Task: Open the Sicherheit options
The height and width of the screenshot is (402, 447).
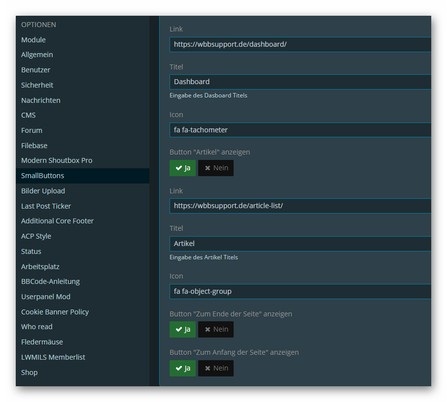Action: (x=37, y=85)
